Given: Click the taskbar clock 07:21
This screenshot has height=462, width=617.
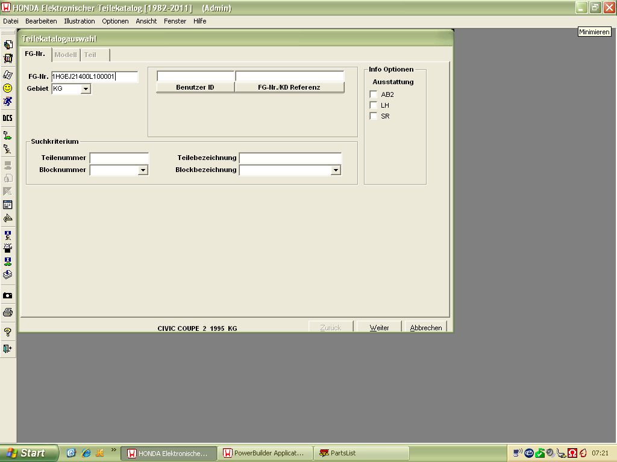Looking at the screenshot, I should (x=600, y=453).
